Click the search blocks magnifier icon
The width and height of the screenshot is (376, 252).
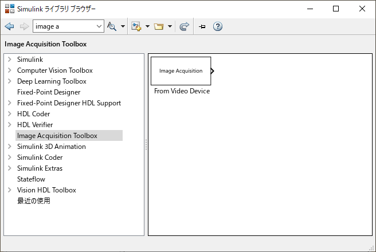point(112,26)
